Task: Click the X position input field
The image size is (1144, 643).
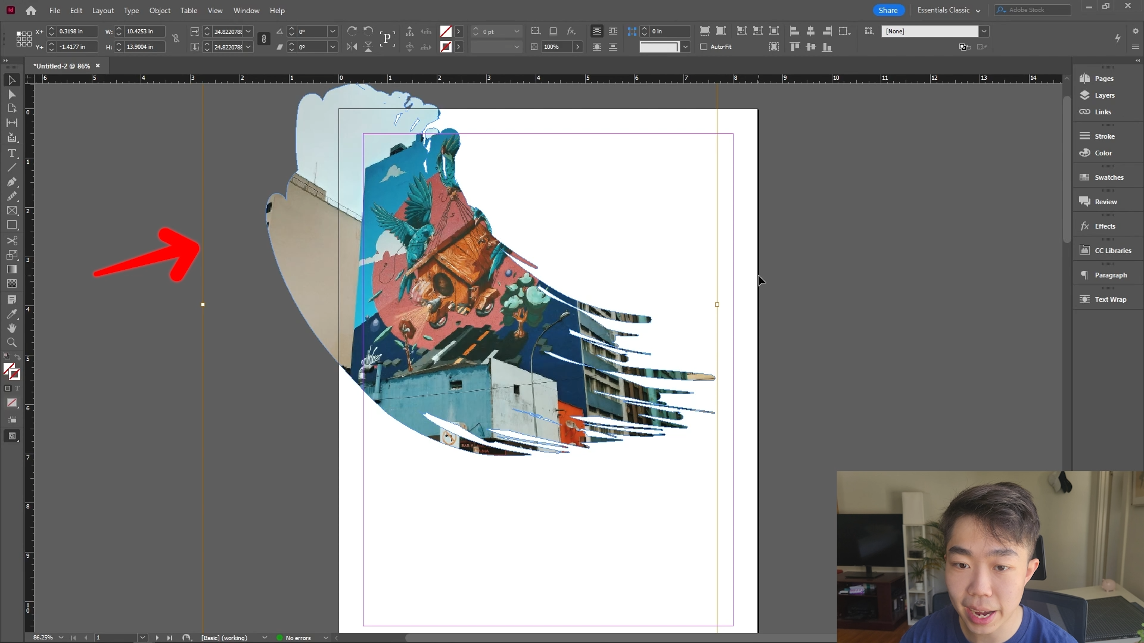Action: (77, 31)
